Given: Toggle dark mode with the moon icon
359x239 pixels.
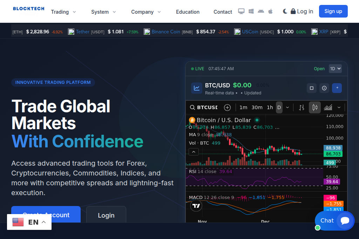Looking at the screenshot, I should coord(285,11).
